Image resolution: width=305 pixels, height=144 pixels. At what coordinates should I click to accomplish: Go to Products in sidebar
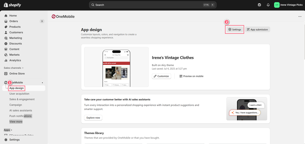[15, 27]
